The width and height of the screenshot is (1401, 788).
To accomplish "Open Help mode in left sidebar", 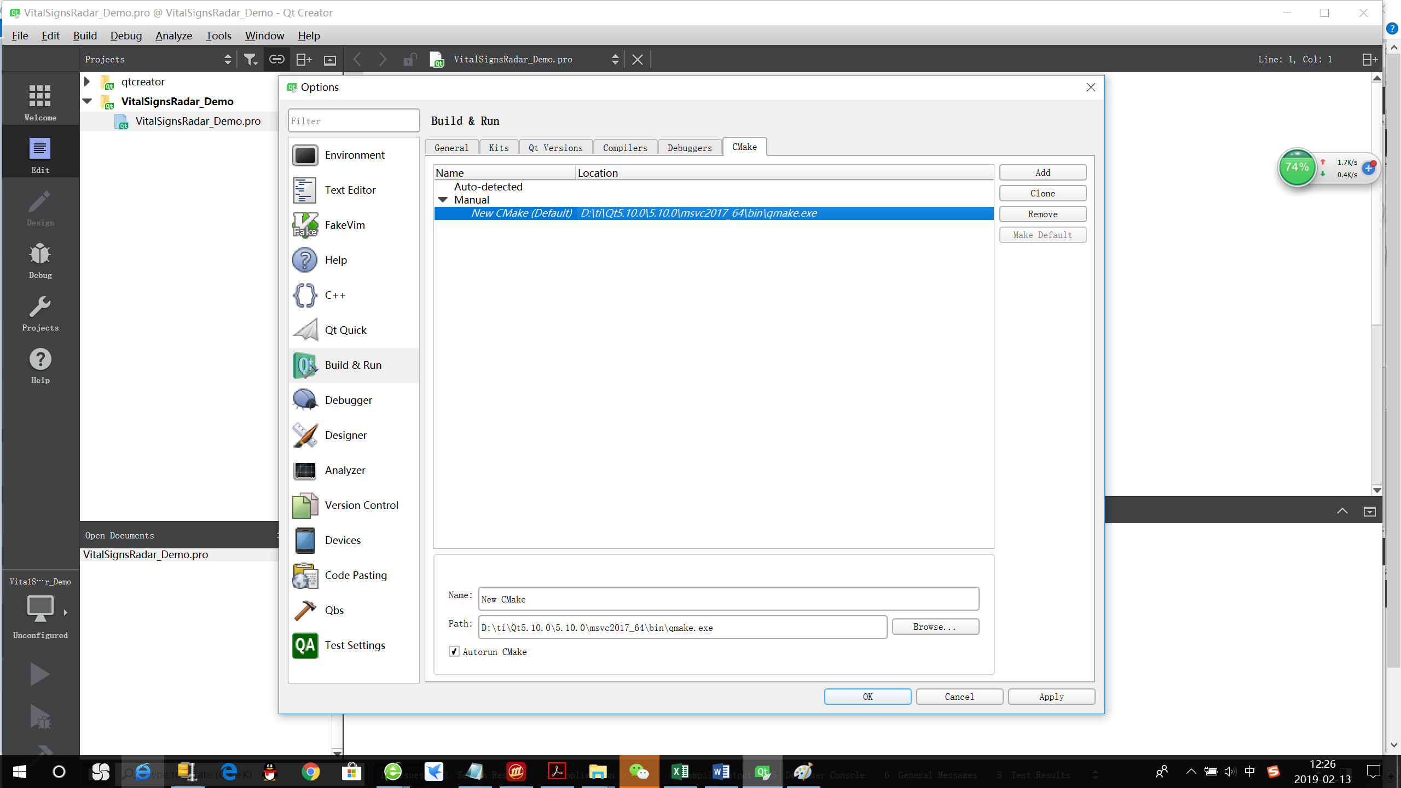I will coord(40,366).
